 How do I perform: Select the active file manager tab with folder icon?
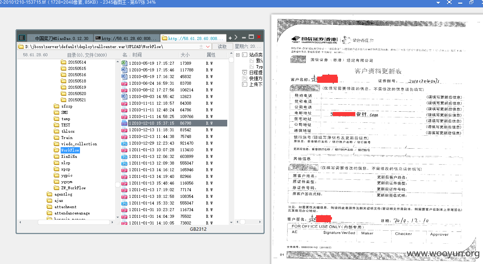pos(193,38)
